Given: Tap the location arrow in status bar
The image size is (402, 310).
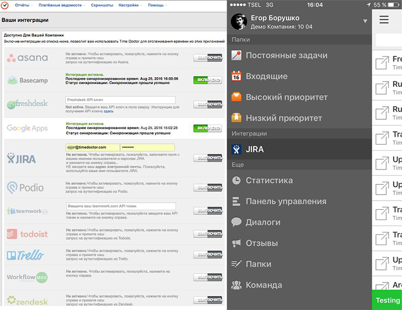Looking at the screenshot, I should [x=369, y=5].
